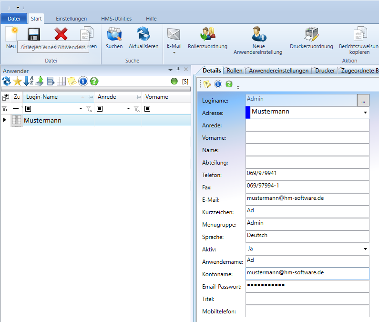Click the ellipsis button next to Loginame
The image size is (379, 322).
tap(363, 100)
